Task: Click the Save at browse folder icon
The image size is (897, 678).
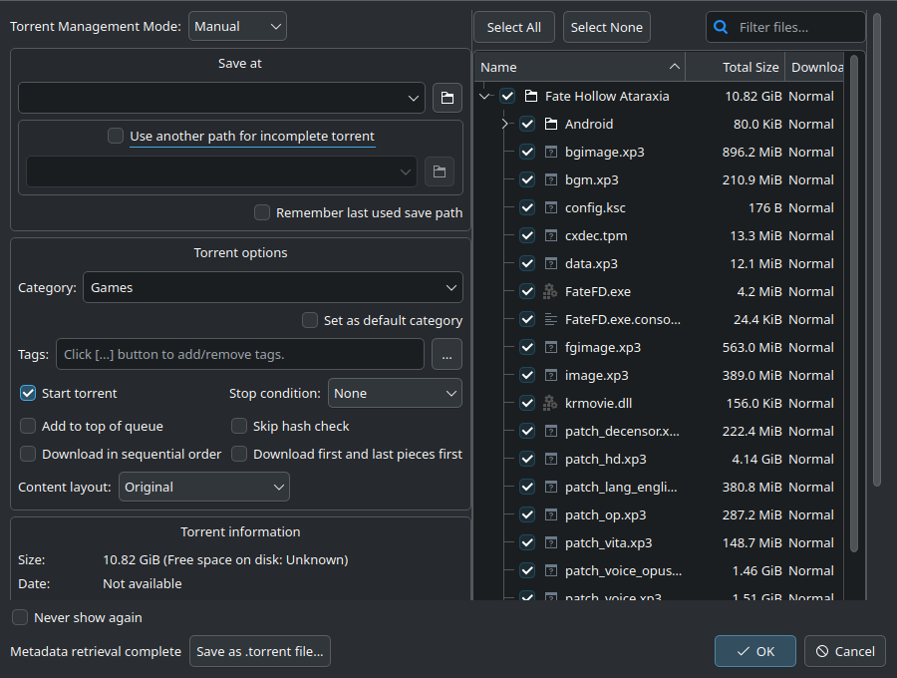Action: 448,98
